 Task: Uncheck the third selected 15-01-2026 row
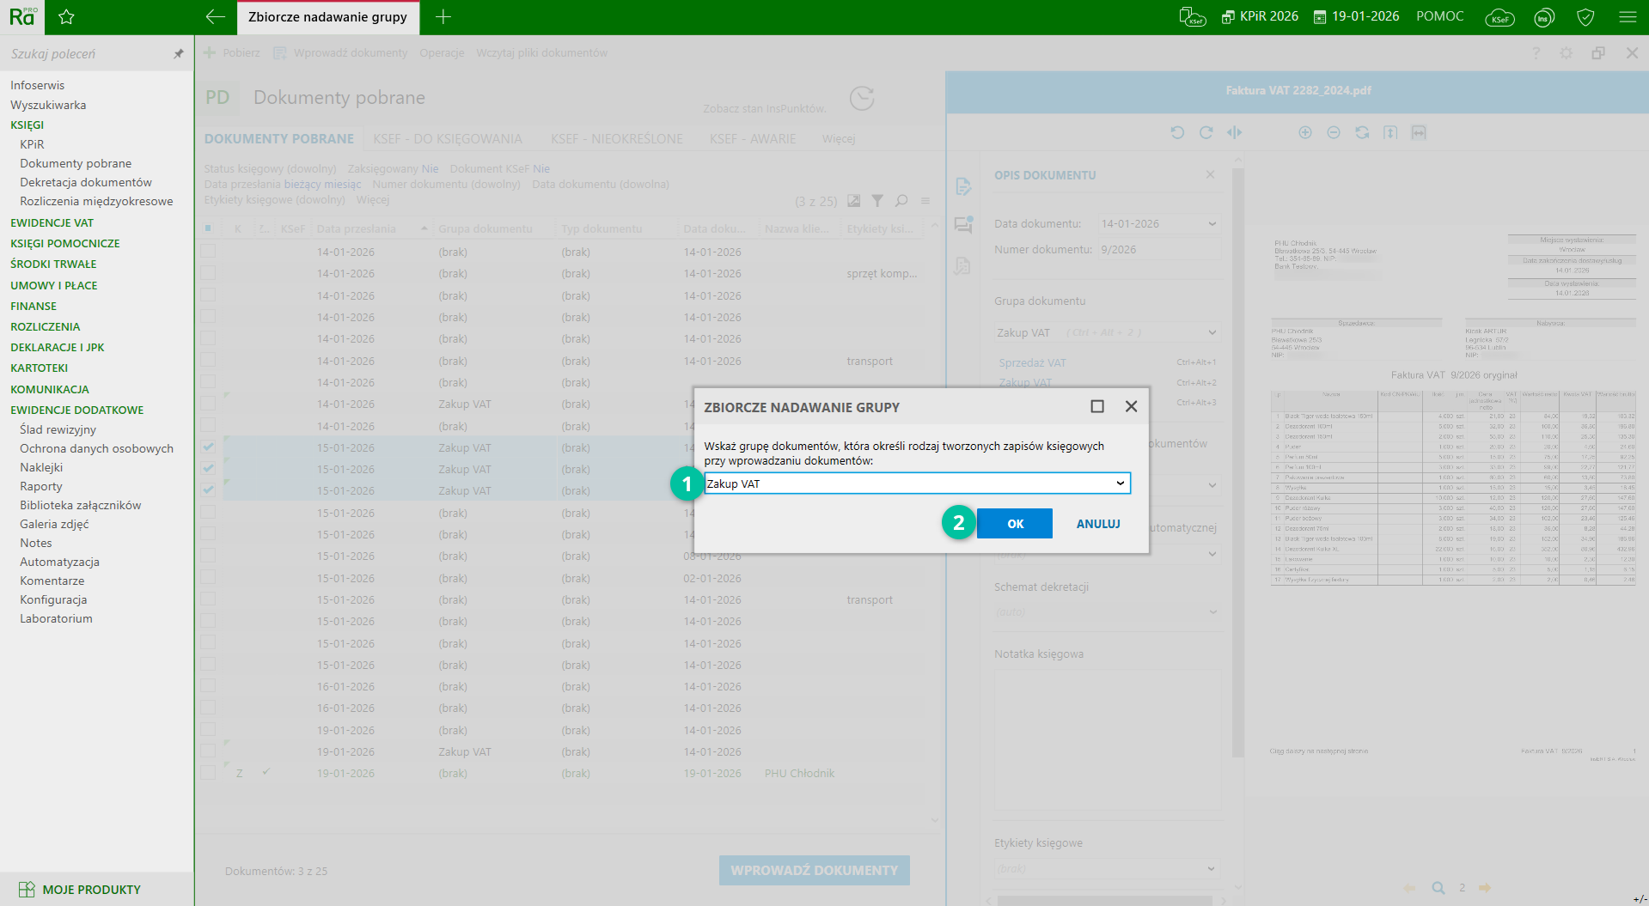209,490
